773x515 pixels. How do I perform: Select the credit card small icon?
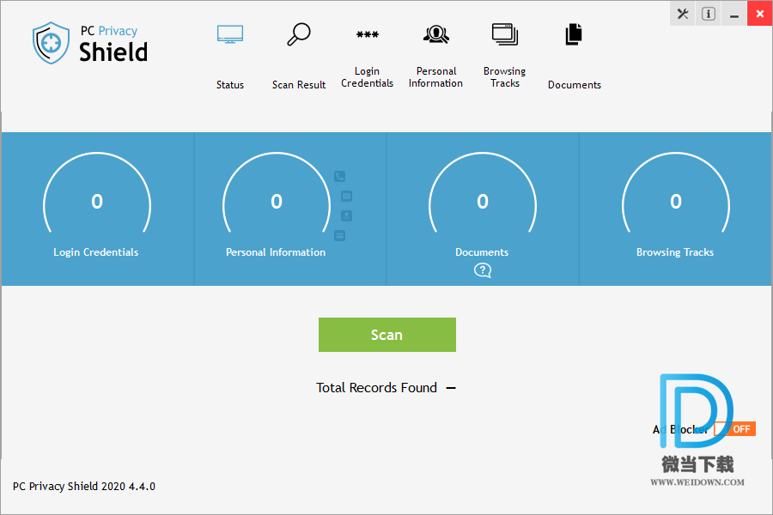tap(339, 235)
